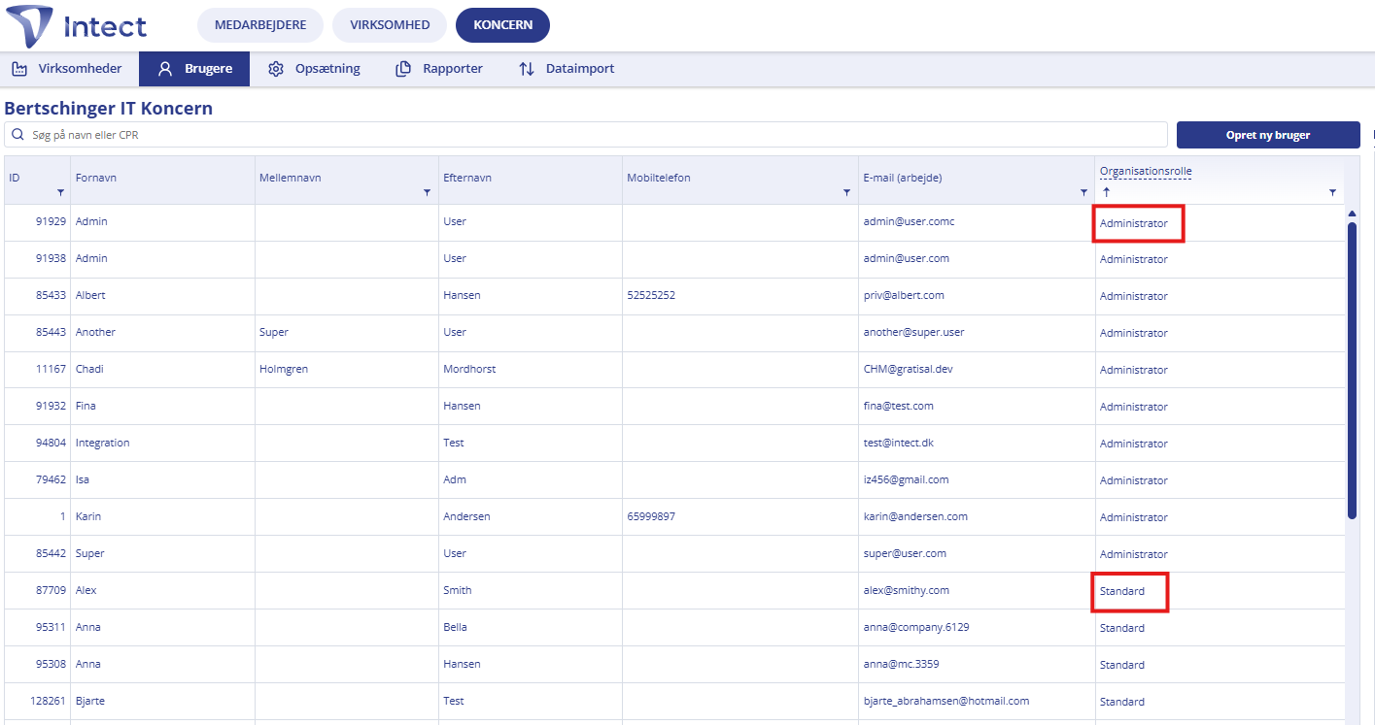Select ID cell 91929

point(51,221)
